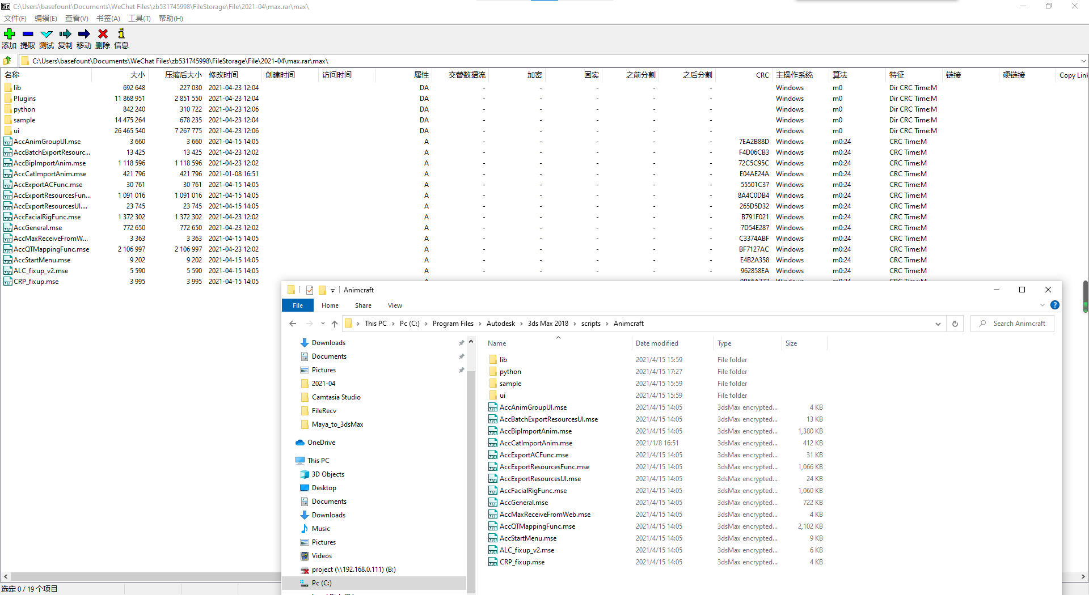Open the 编辑(E) menu in 7-Zip
Image resolution: width=1089 pixels, height=595 pixels.
point(46,18)
